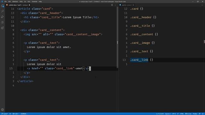Open the File menu
The image size is (205, 115).
point(5,2)
